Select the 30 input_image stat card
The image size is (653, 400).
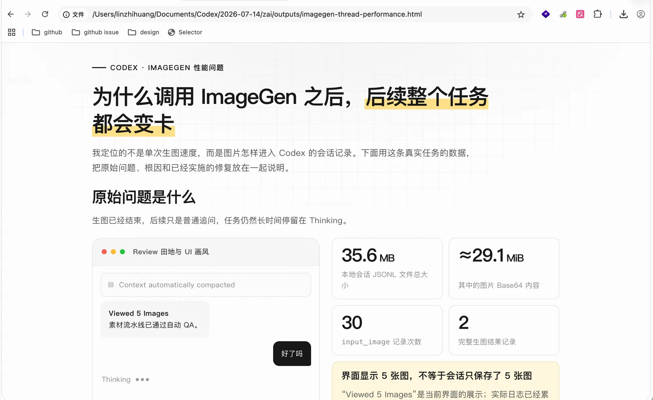coord(387,330)
